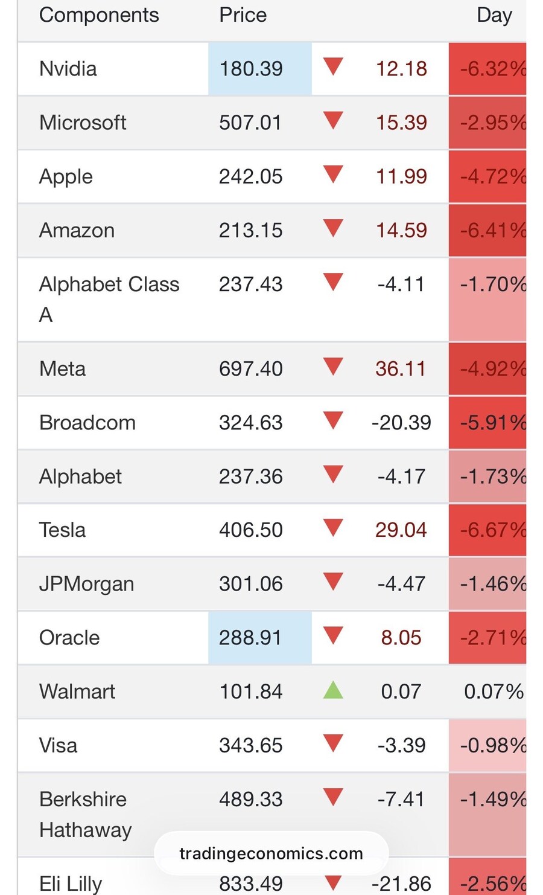Click the down arrow in Visa row
This screenshot has height=895, width=543.
pos(333,743)
